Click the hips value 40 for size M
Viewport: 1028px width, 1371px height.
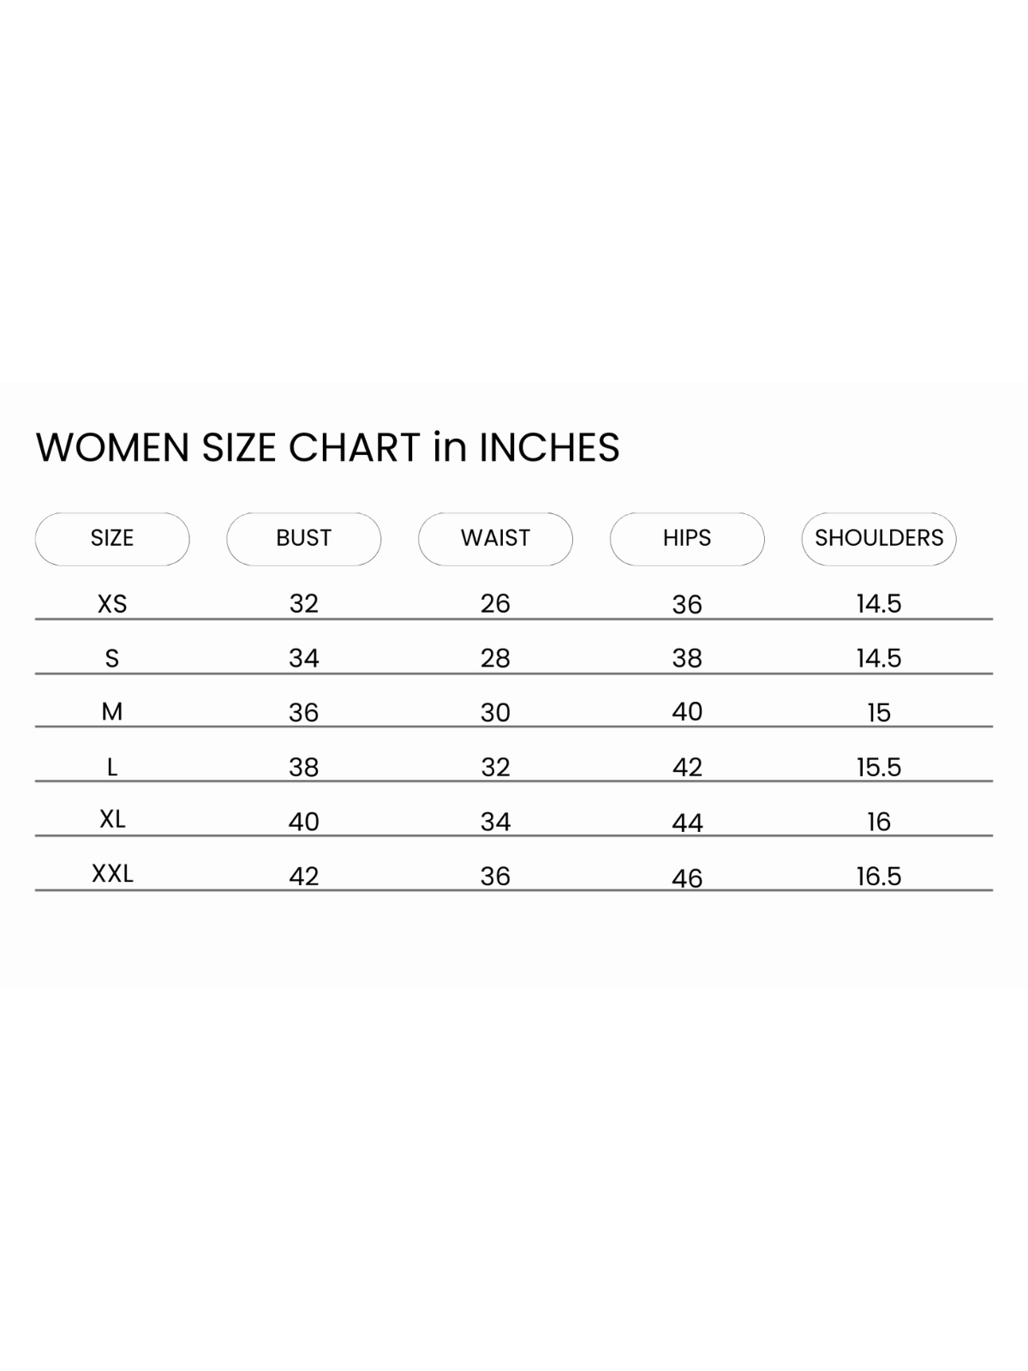point(687,712)
